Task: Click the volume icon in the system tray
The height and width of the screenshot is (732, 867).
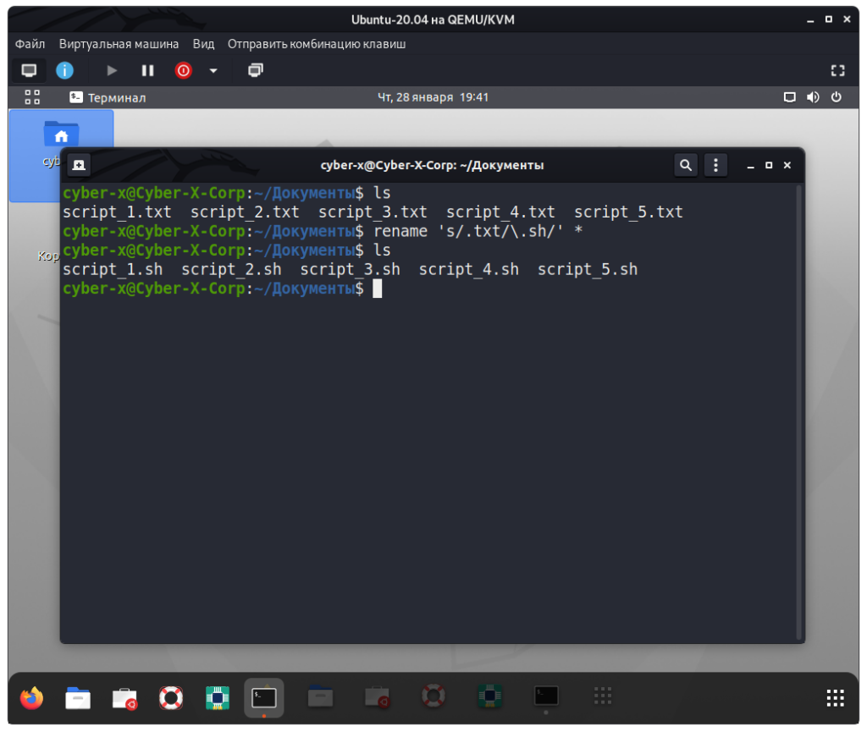Action: (813, 97)
